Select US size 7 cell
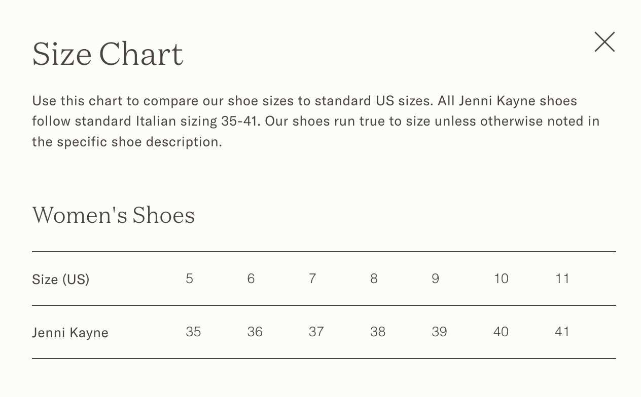Image resolution: width=641 pixels, height=397 pixels. [x=312, y=279]
